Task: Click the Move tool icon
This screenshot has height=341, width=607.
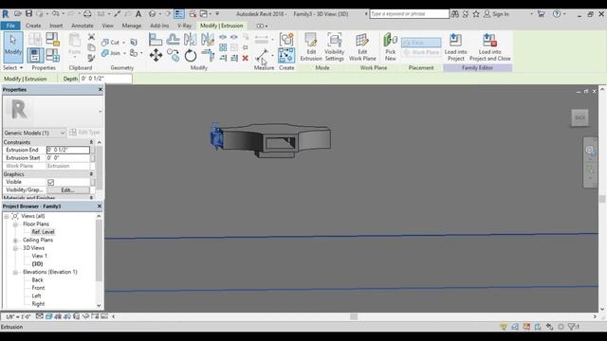Action: [x=156, y=55]
